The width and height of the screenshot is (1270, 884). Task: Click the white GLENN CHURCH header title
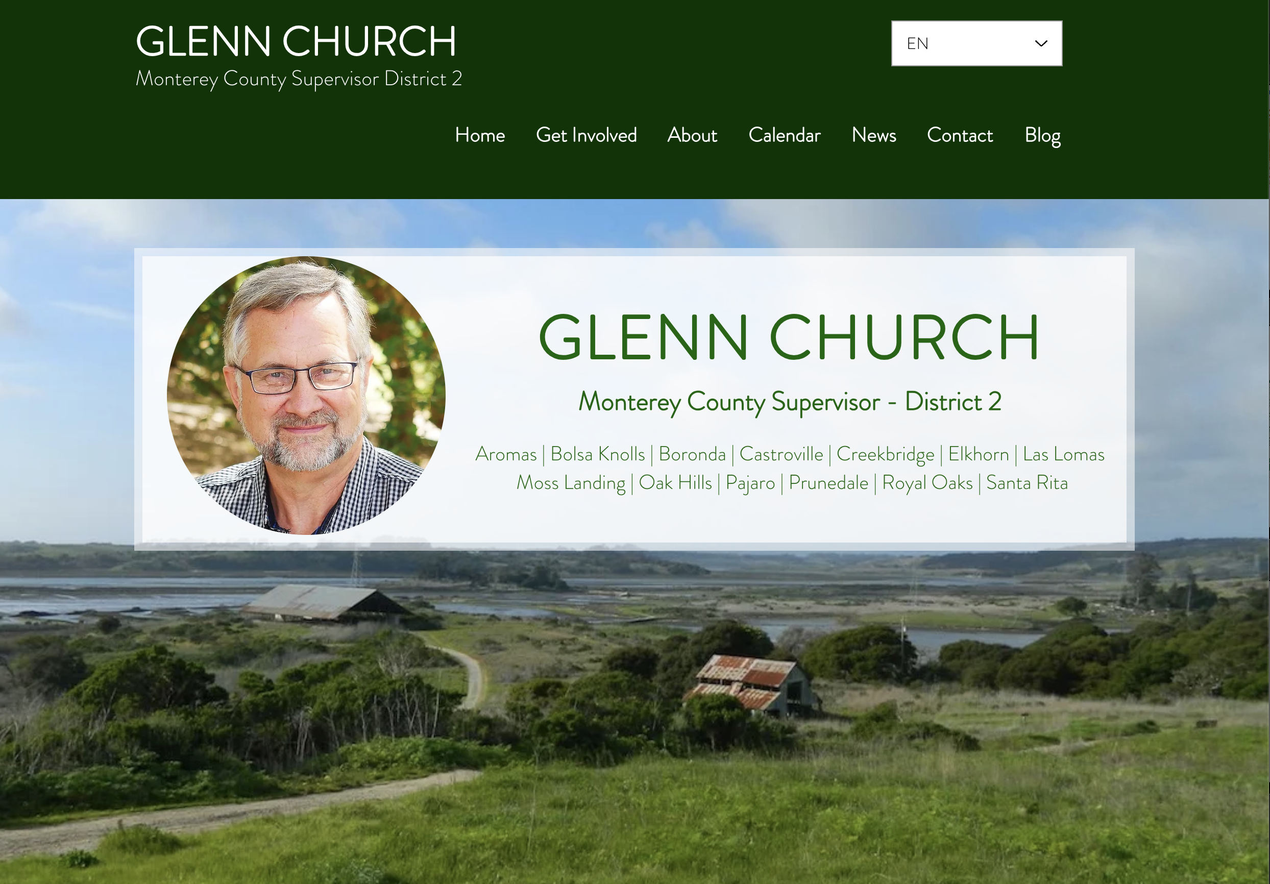[296, 41]
